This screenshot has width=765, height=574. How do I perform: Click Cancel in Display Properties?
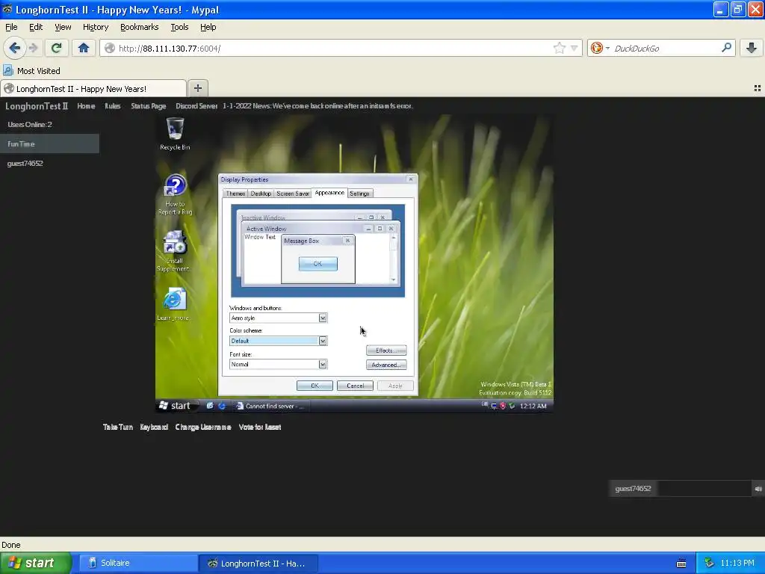pos(355,386)
